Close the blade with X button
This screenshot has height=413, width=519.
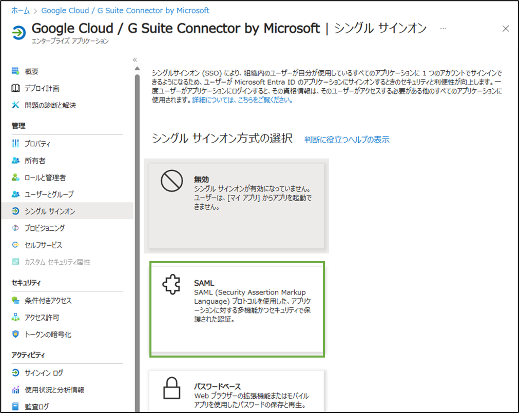[506, 28]
